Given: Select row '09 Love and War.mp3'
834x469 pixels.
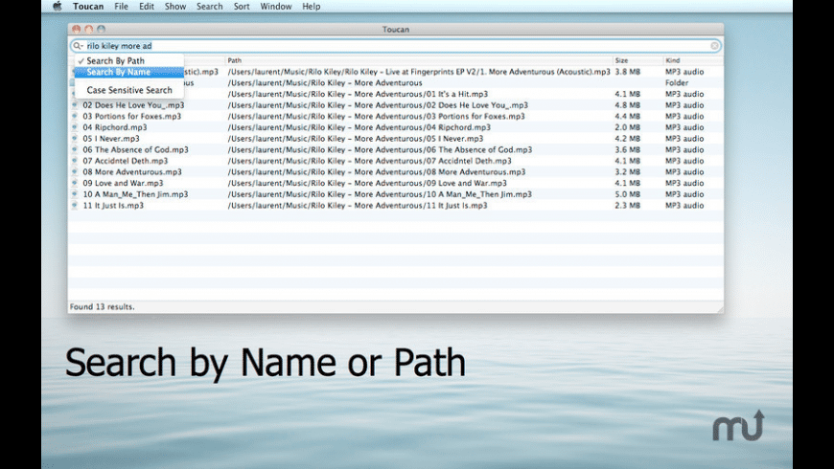Looking at the screenshot, I should click(x=396, y=183).
